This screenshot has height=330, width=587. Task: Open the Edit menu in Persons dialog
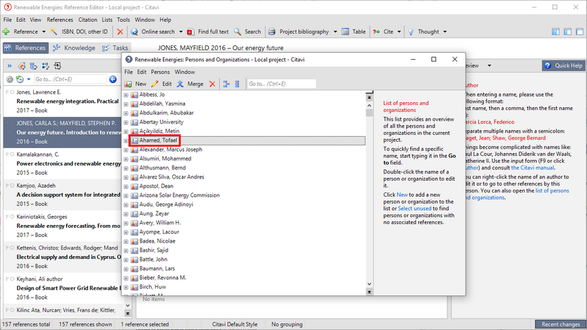[x=142, y=72]
